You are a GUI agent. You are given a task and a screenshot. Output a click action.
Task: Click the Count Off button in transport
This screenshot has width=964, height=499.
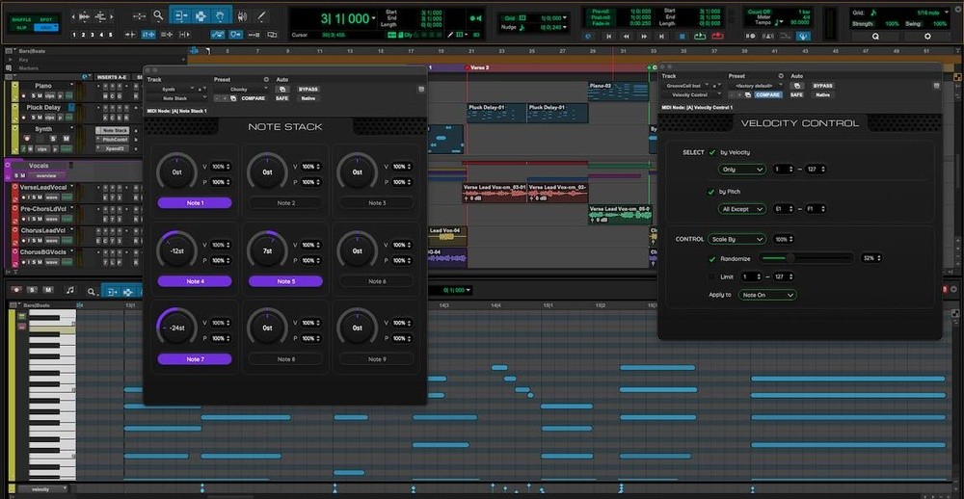(x=760, y=12)
